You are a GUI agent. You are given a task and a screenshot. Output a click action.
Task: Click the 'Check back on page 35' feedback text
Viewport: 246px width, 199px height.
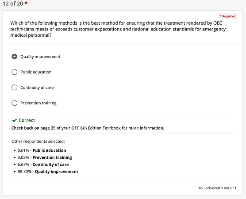coord(88,128)
